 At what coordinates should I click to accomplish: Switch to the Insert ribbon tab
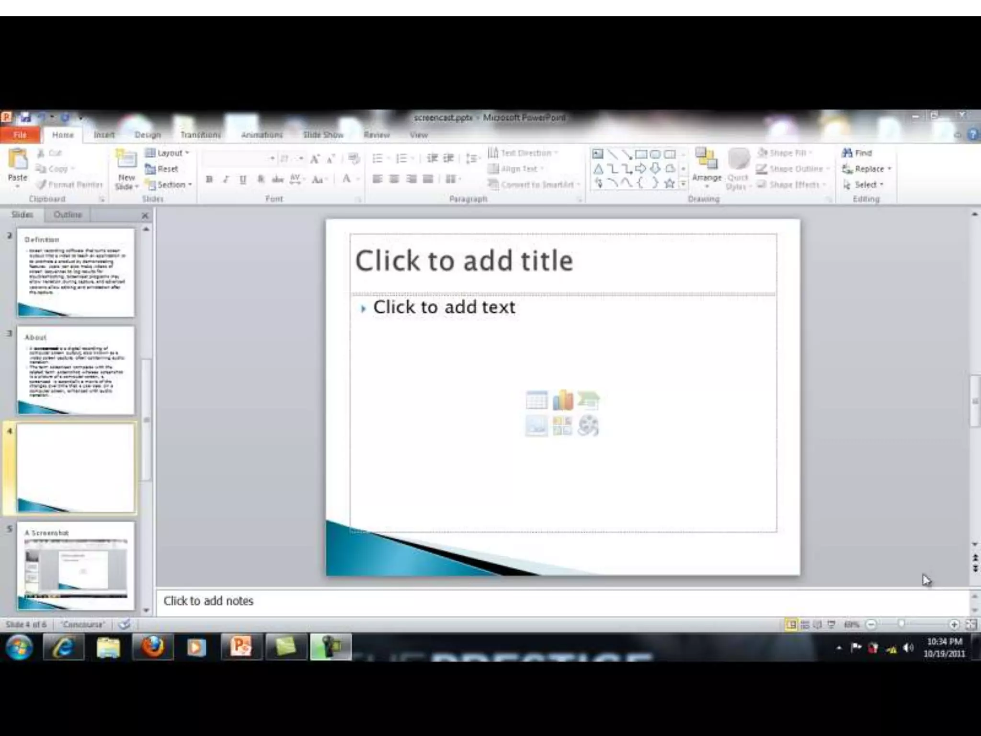(x=104, y=135)
